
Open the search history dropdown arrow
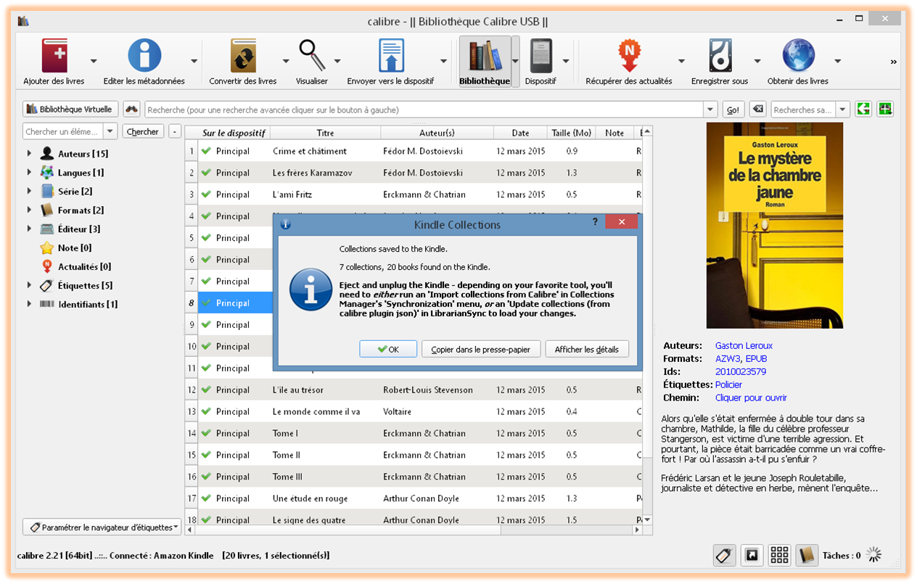[710, 110]
